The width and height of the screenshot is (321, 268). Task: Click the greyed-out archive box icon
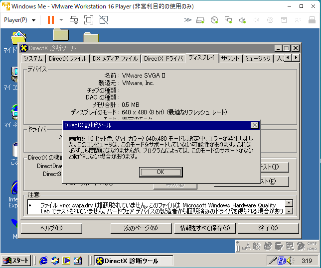point(284,20)
